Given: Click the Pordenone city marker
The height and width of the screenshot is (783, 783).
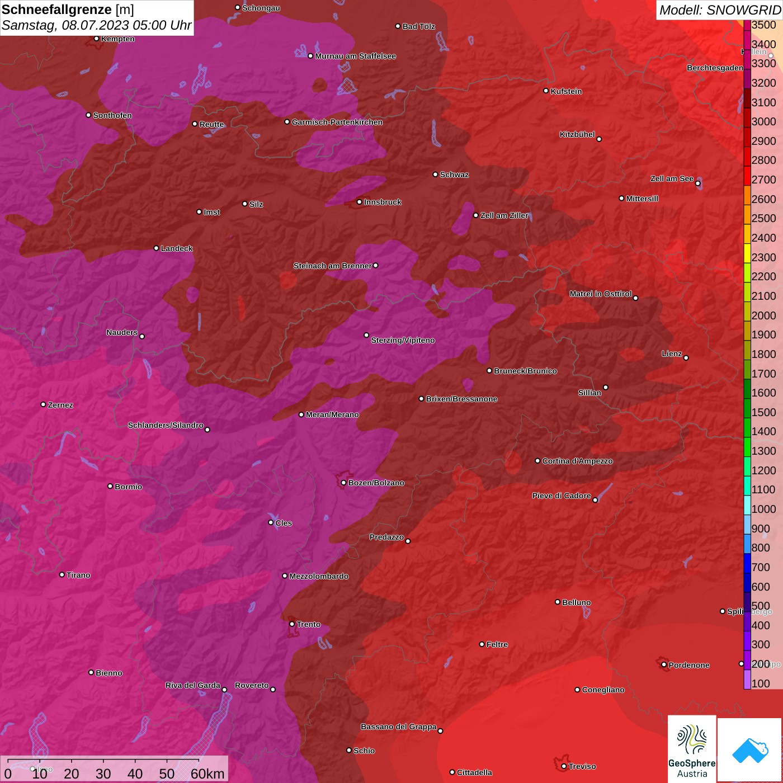Looking at the screenshot, I should [x=664, y=664].
